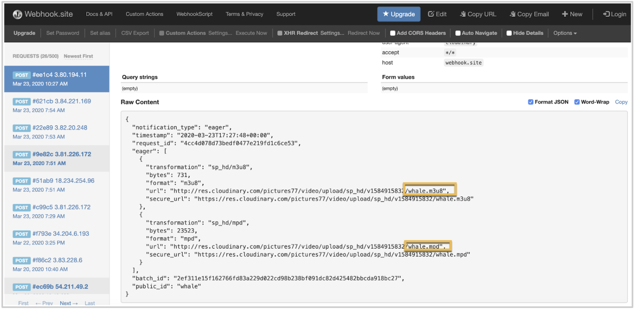
Task: Click the square icon beside Custom Actions
Action: [x=162, y=33]
